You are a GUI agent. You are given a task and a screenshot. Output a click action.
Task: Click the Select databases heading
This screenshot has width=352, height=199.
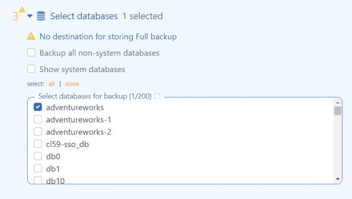[x=84, y=16]
